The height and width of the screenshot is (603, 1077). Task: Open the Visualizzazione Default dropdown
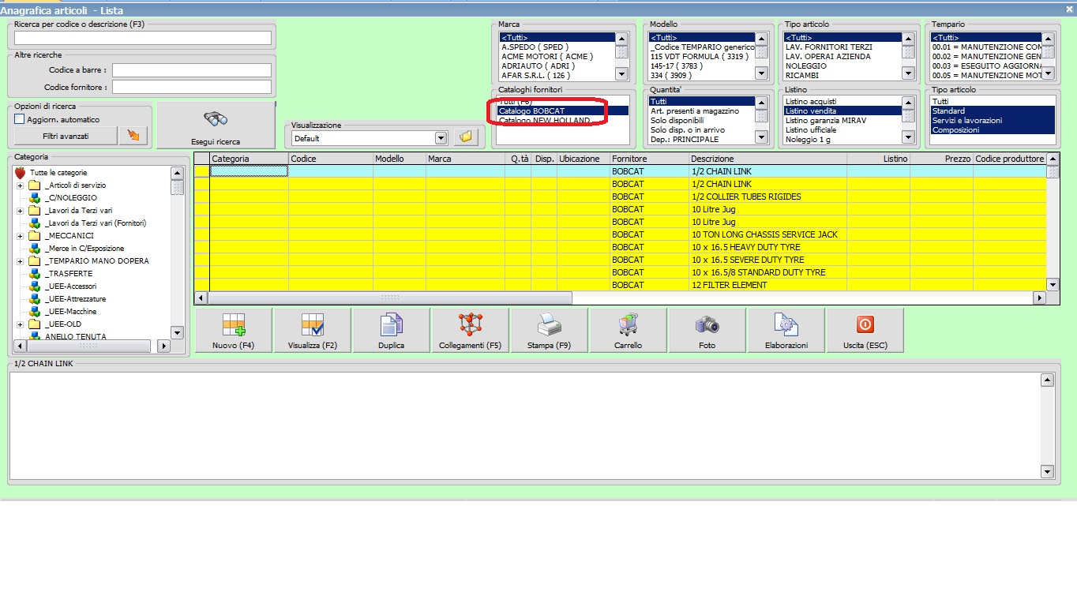click(441, 138)
